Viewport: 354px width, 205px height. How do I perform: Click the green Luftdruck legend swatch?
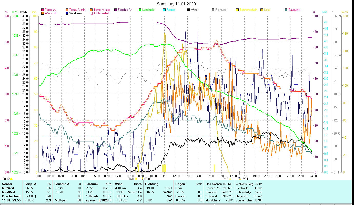coord(140,10)
